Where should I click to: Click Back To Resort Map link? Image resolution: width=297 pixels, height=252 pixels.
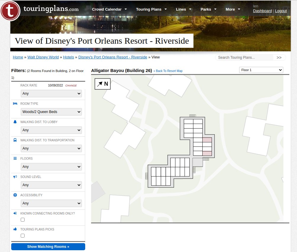coord(168,71)
